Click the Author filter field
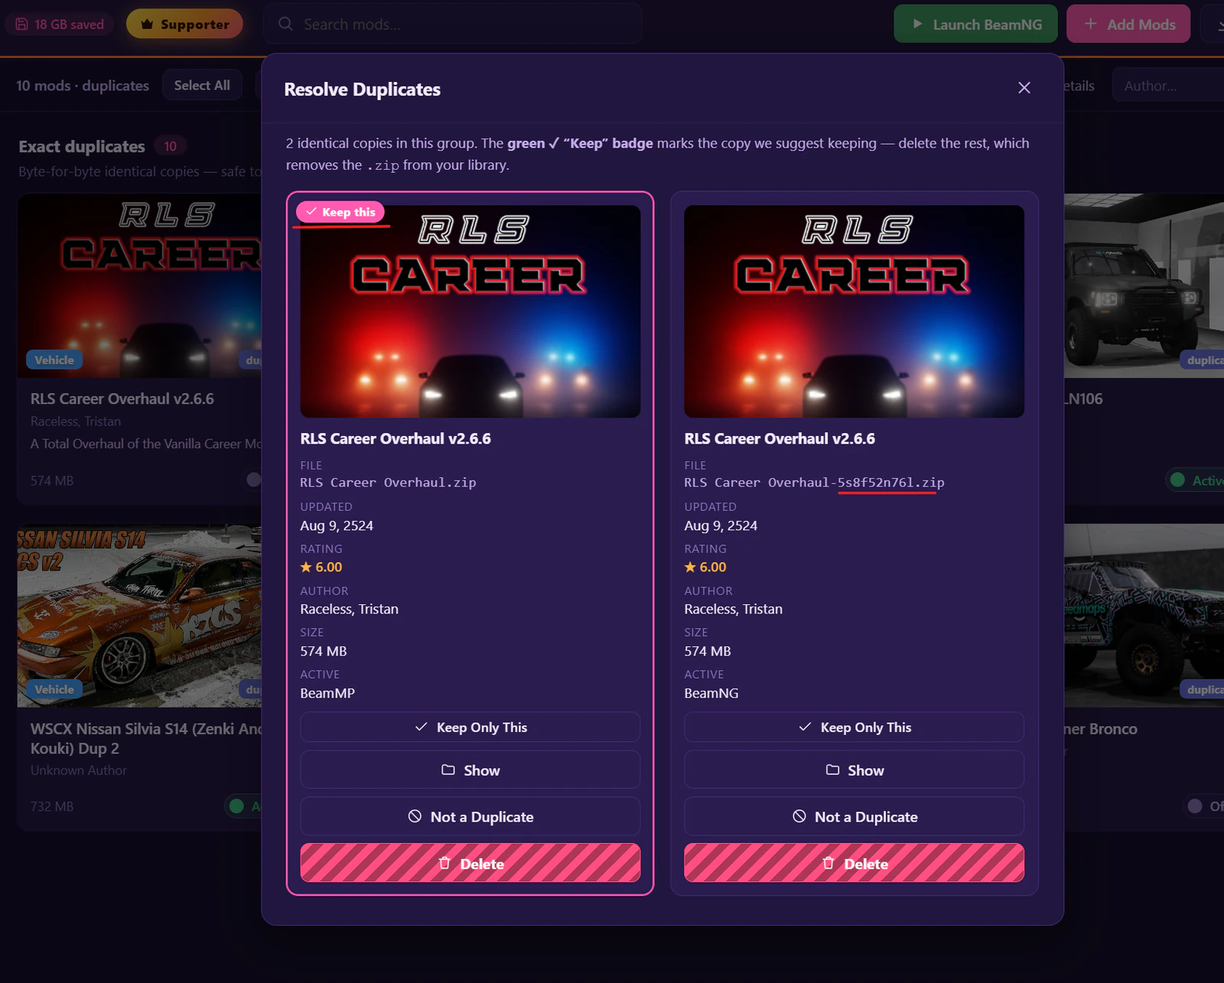This screenshot has width=1224, height=983. click(1168, 85)
